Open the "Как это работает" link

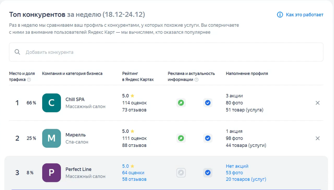tap(304, 15)
